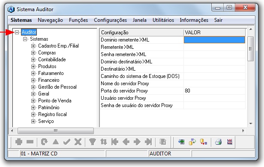The width and height of the screenshot is (264, 167).
Task: Expand the Cadastro Emp./Filial node
Action: 33,46
